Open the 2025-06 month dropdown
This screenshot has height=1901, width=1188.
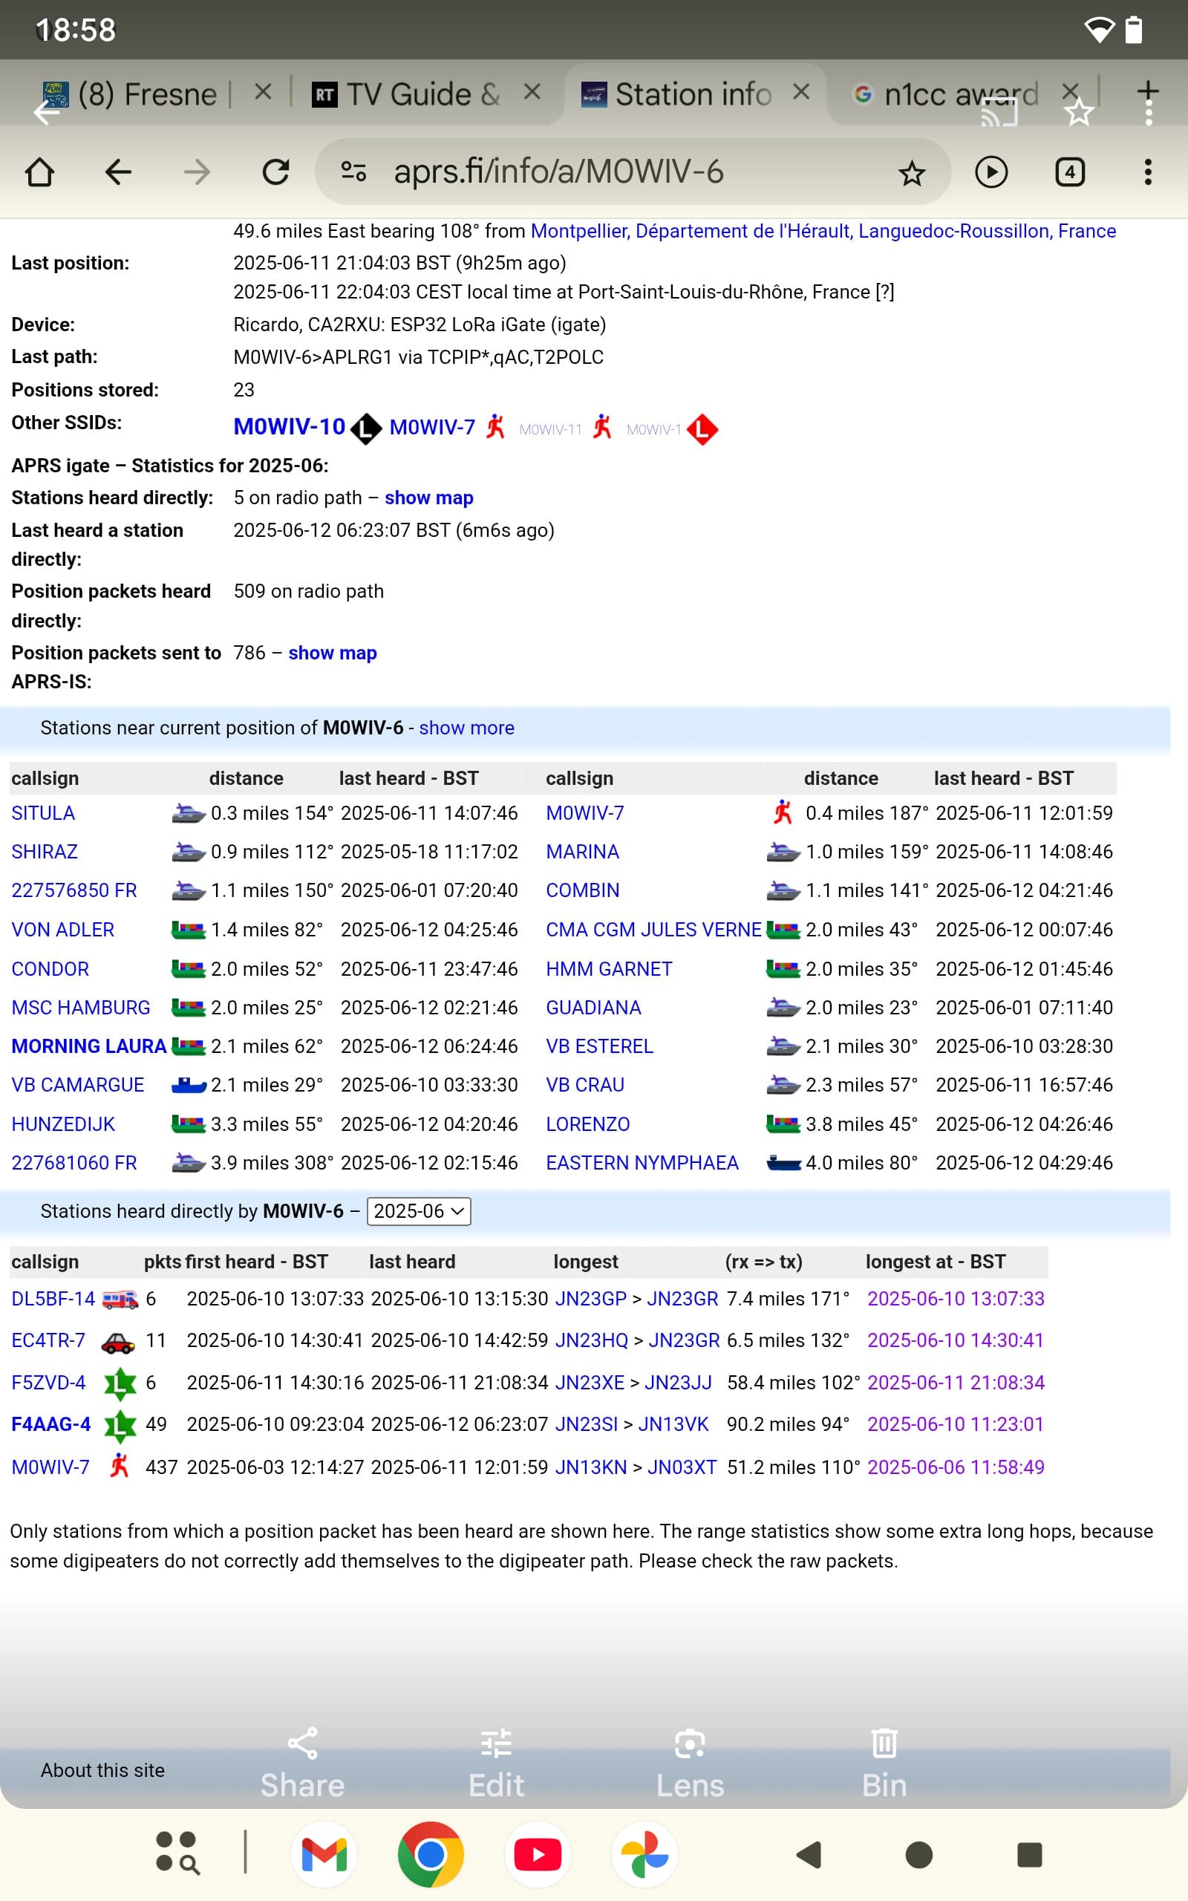click(x=419, y=1211)
